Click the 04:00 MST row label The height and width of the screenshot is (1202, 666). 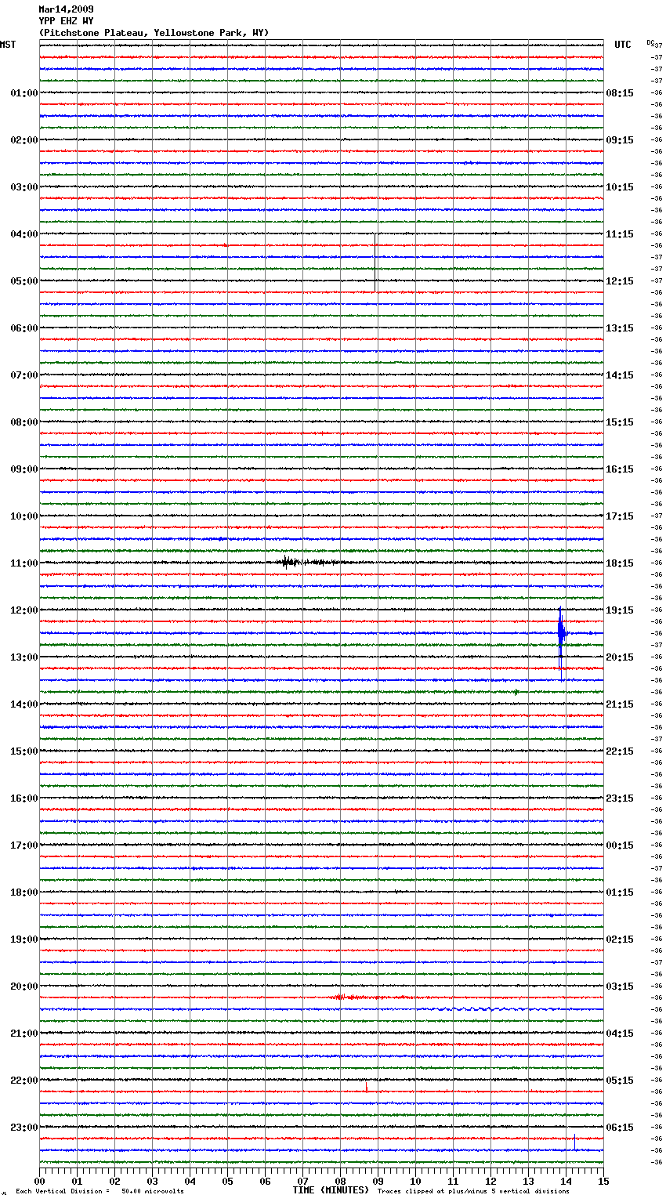[24, 234]
